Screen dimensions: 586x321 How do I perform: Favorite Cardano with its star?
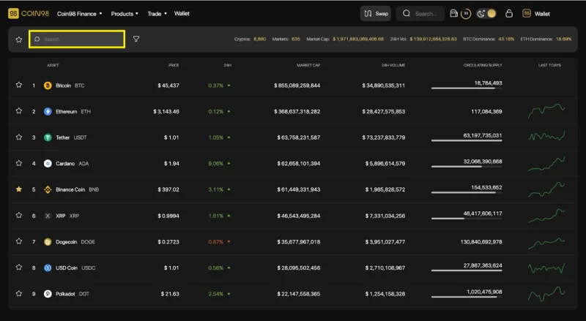19,163
